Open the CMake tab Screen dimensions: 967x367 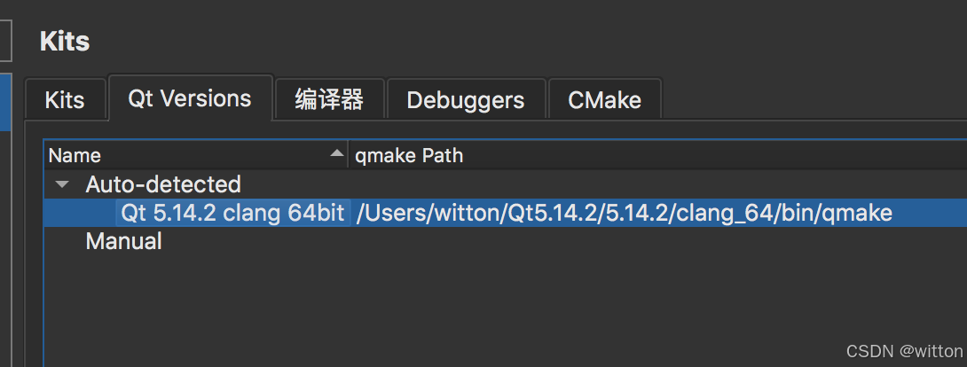[x=604, y=99]
